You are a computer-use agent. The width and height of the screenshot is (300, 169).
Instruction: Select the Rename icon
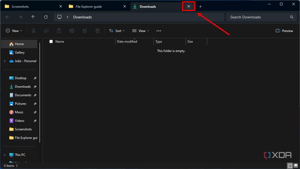click(72, 31)
